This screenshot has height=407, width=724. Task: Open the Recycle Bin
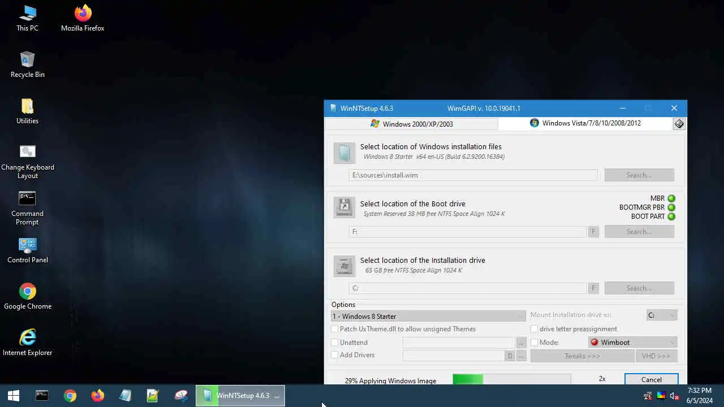click(27, 64)
